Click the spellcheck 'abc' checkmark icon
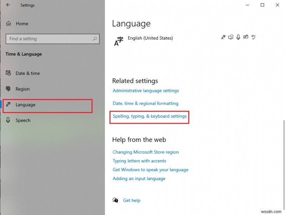This screenshot has height=215, width=285. [253, 37]
